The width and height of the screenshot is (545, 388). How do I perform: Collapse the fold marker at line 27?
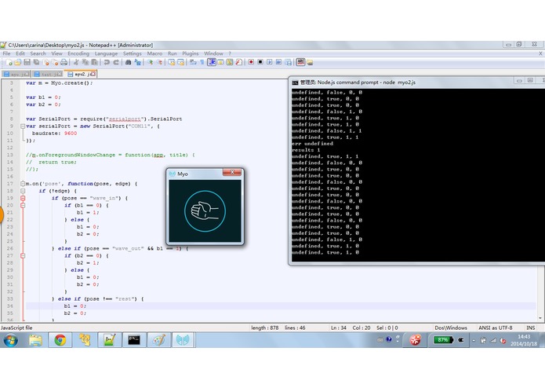23,256
